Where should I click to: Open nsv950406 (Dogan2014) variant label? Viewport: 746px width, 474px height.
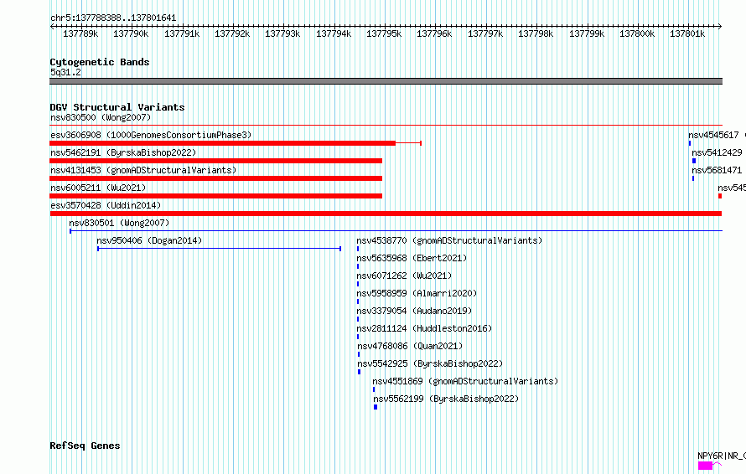click(x=149, y=240)
